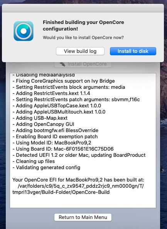Click 'Enabling Board ID exemption patch' line
Image resolution: width=167 pixels, height=229 pixels.
click(55, 136)
